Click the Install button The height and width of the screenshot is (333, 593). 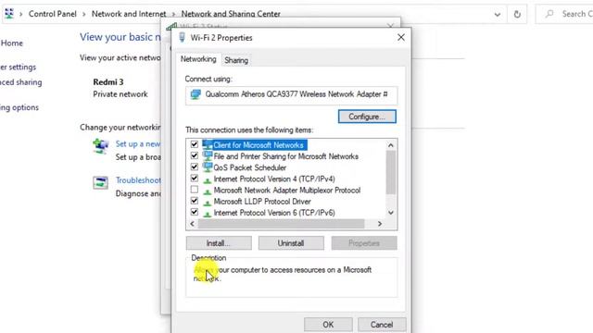click(x=219, y=243)
